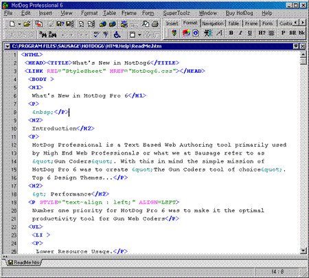Click the slanted letter A font icon
This screenshot has height=278, width=309.
(x=219, y=33)
